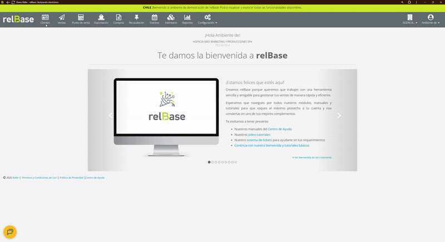The height and width of the screenshot is (242, 445).
Task: Open the Compras document icon
Action: coord(118,18)
